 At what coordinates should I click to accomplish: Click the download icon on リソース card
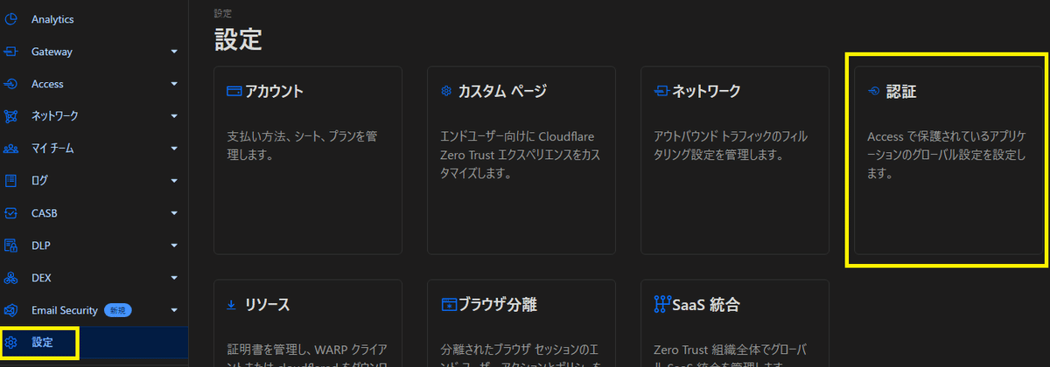(x=232, y=305)
